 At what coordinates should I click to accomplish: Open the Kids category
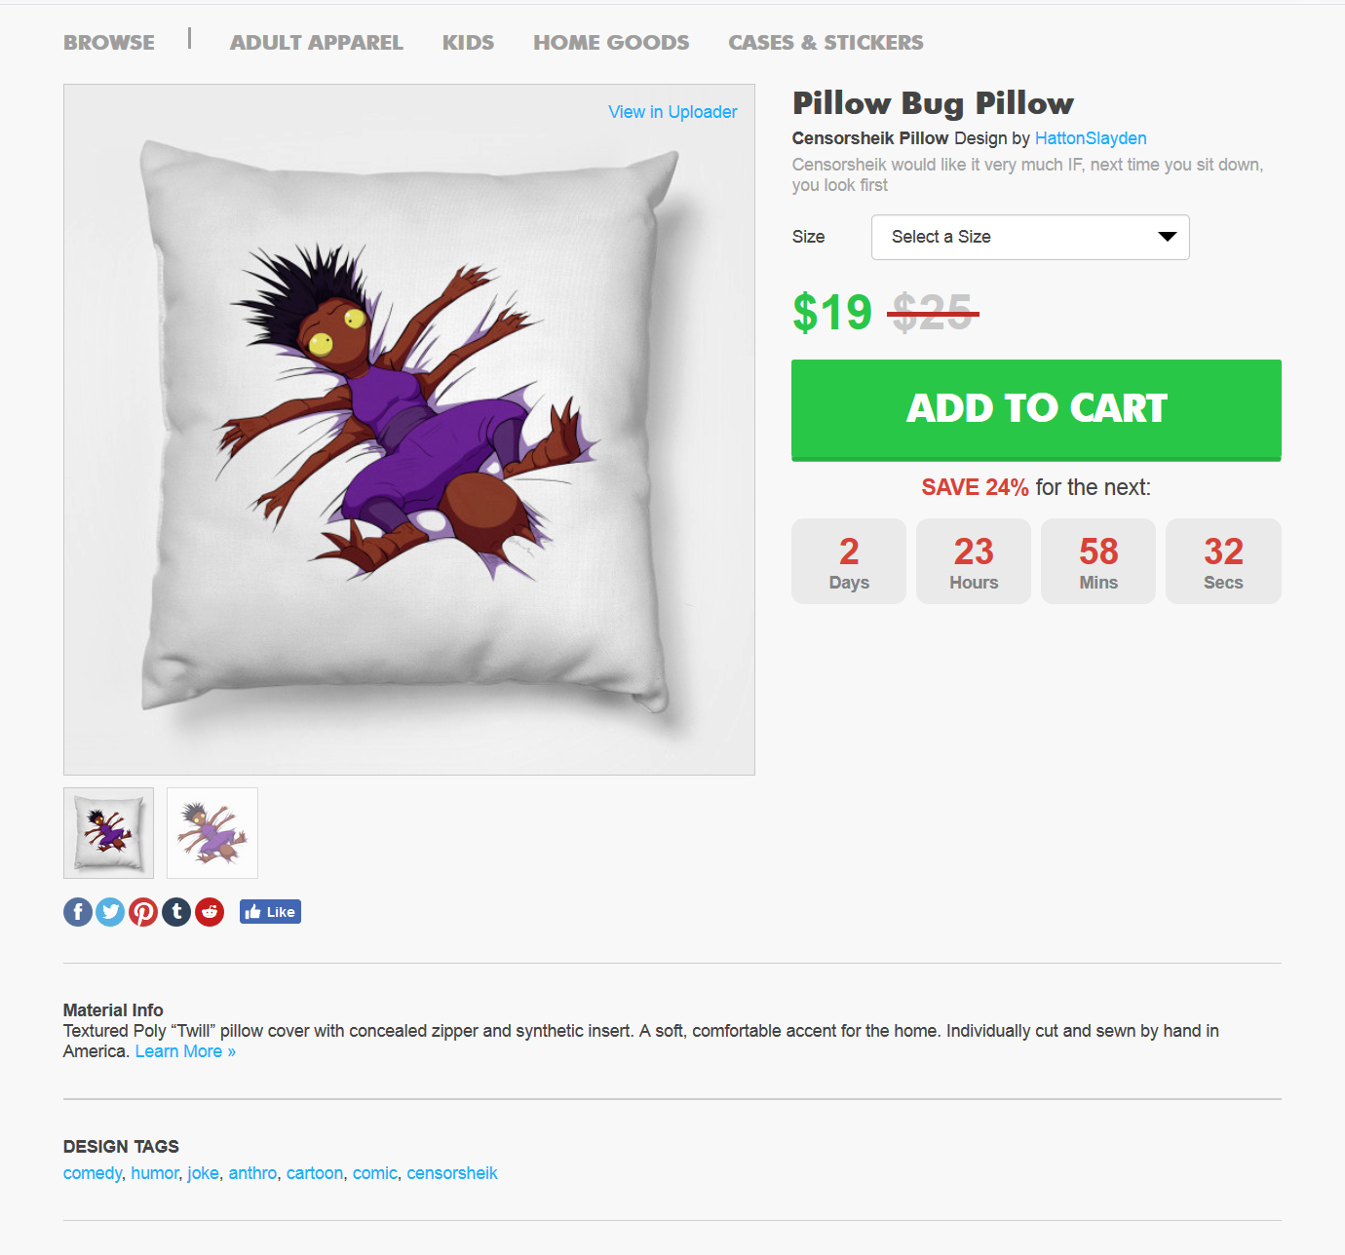click(x=468, y=43)
